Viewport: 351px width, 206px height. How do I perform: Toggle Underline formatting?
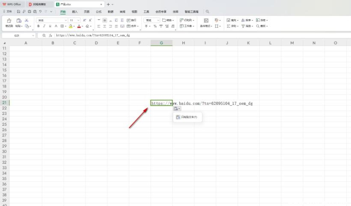(50, 26)
